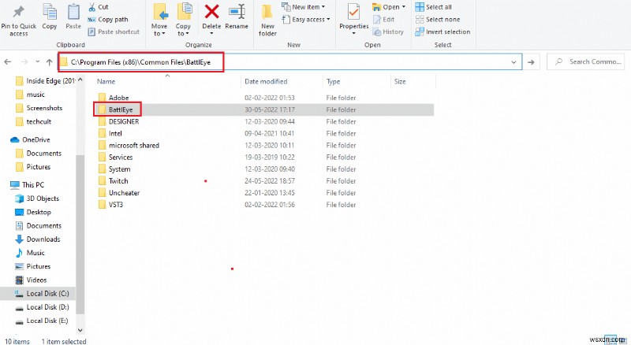Open Documents under This PC
Screen dimensions: 631x345
(x=38, y=225)
